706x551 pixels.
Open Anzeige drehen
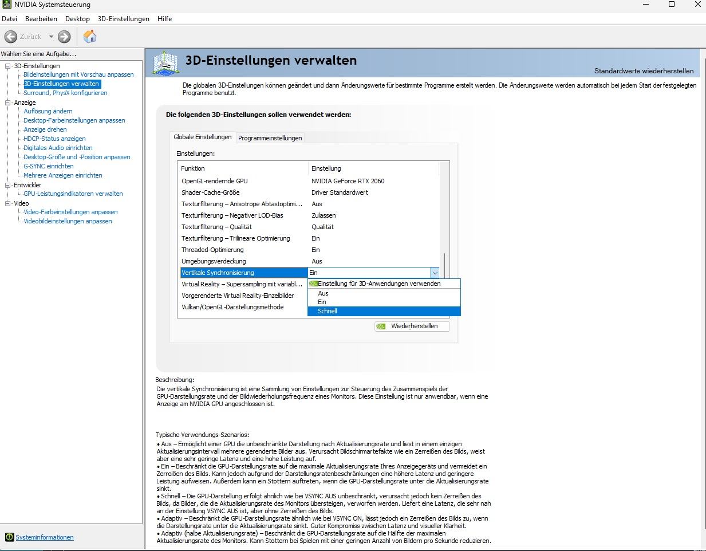[x=45, y=129]
